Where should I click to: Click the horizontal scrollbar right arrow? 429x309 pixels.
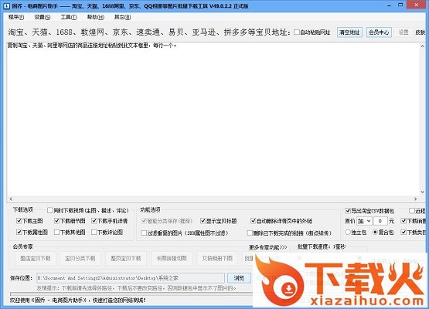coord(416,199)
